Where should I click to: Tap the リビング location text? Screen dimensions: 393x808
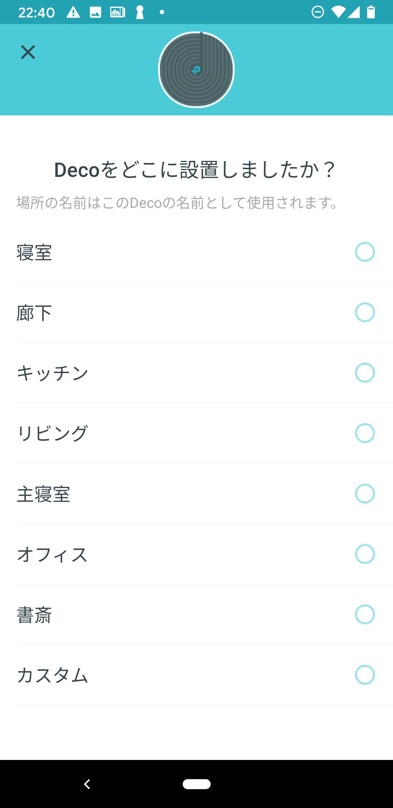[53, 434]
